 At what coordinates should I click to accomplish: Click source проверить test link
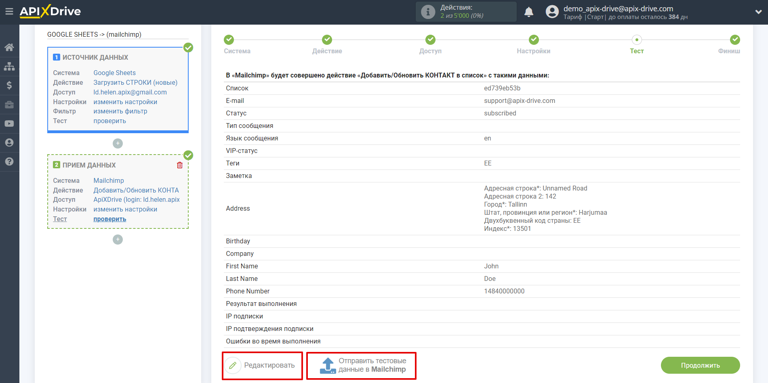[109, 121]
